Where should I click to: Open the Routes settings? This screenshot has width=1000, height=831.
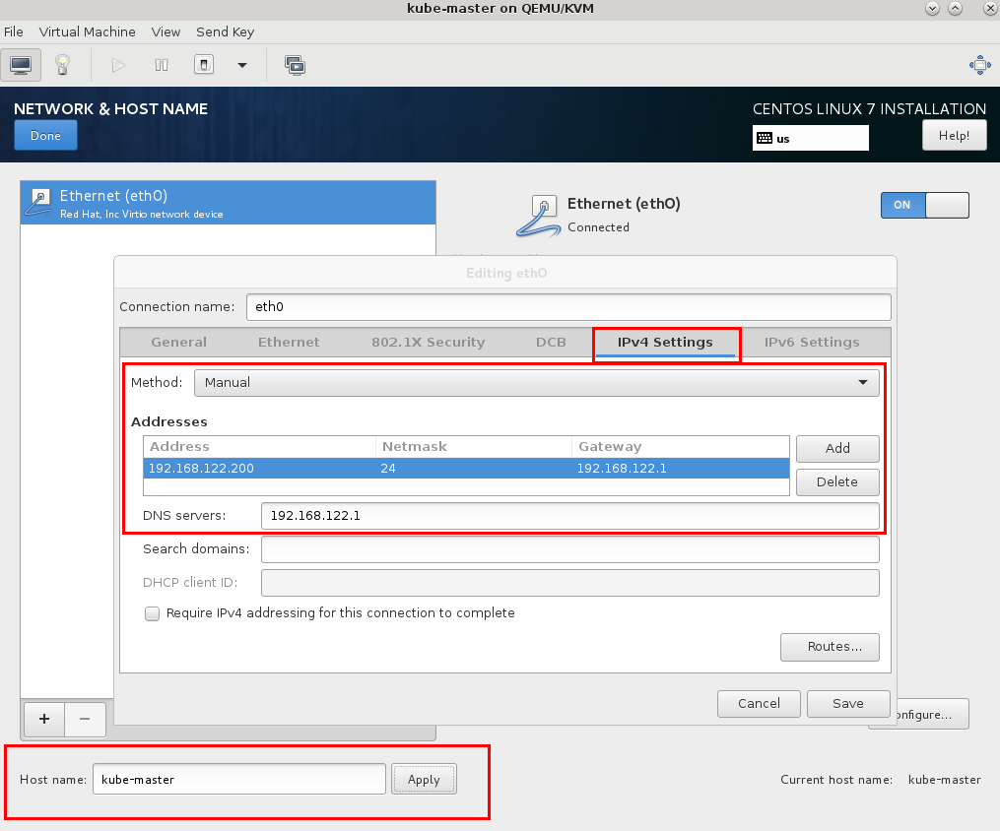coord(829,647)
